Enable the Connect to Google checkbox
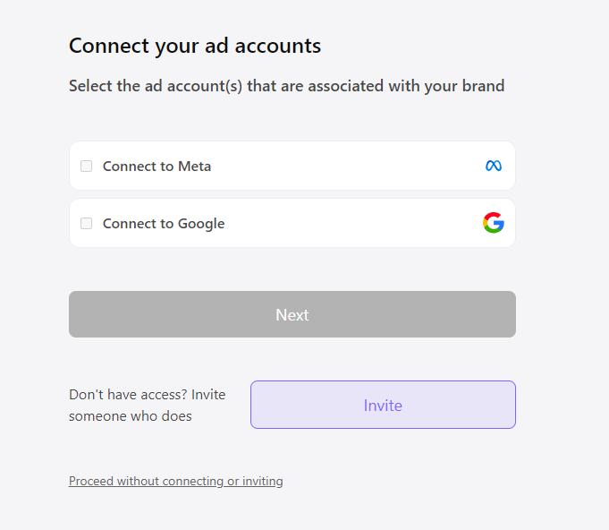 click(87, 223)
